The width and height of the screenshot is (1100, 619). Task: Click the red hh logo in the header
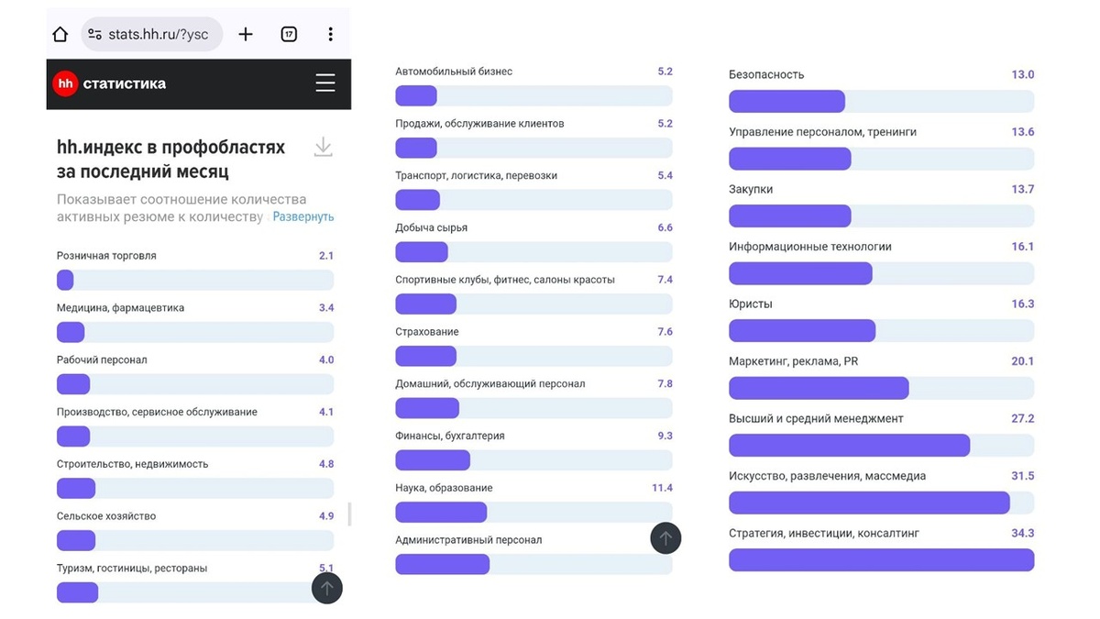(x=65, y=83)
